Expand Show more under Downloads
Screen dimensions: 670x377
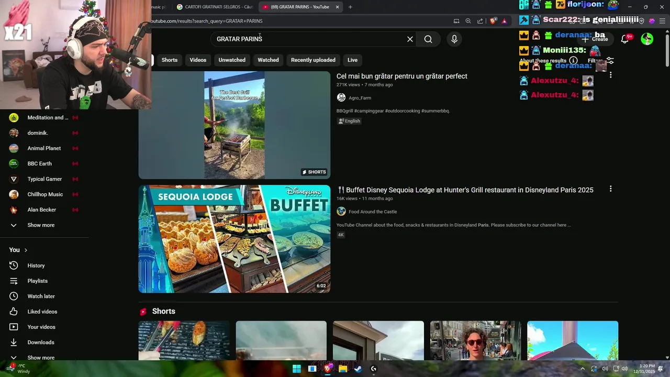pyautogui.click(x=41, y=358)
